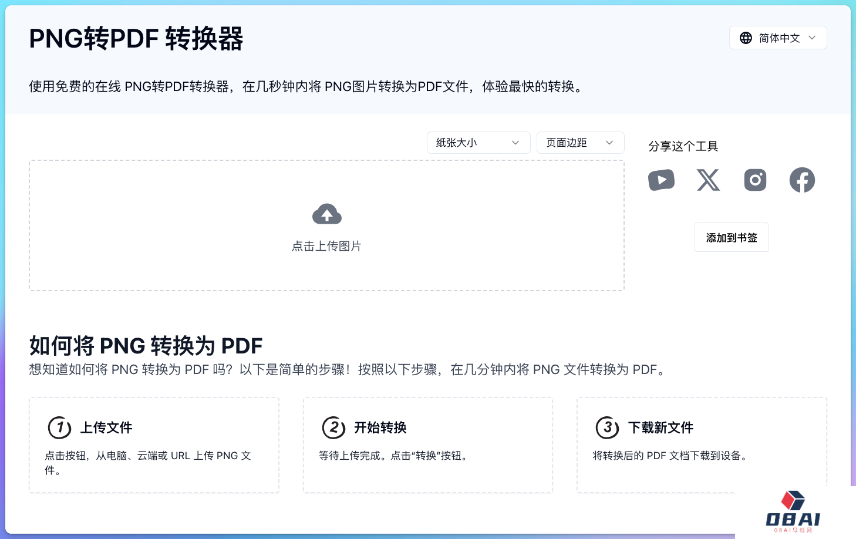Select the step 1 circled number icon

click(x=59, y=428)
